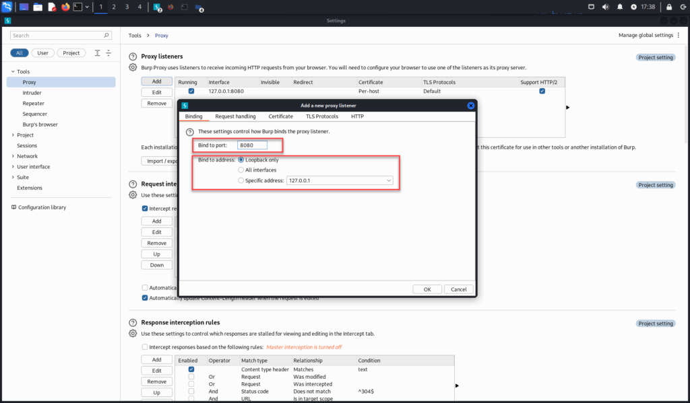This screenshot has height=403, width=690.
Task: Enable the Status code Does not match rule
Action: (x=191, y=391)
